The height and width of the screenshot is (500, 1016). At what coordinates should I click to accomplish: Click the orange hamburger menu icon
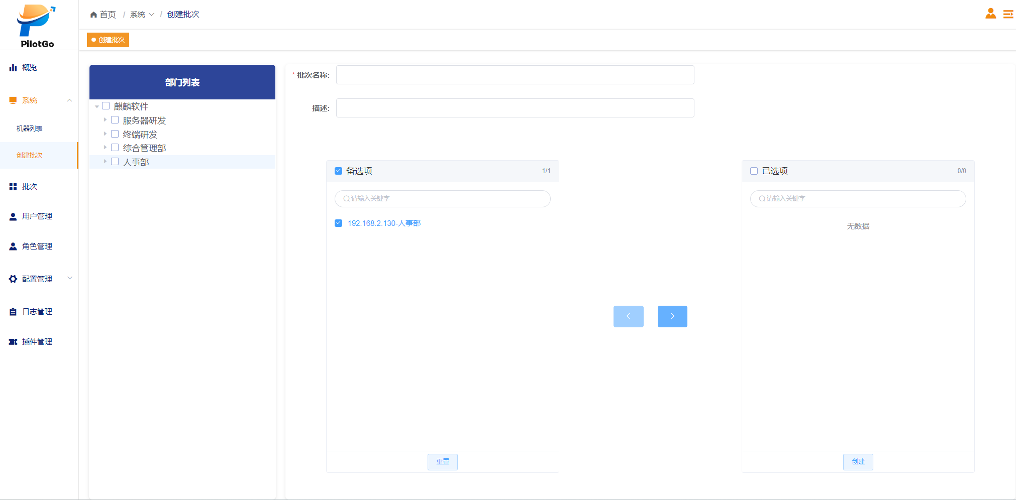(x=1008, y=14)
